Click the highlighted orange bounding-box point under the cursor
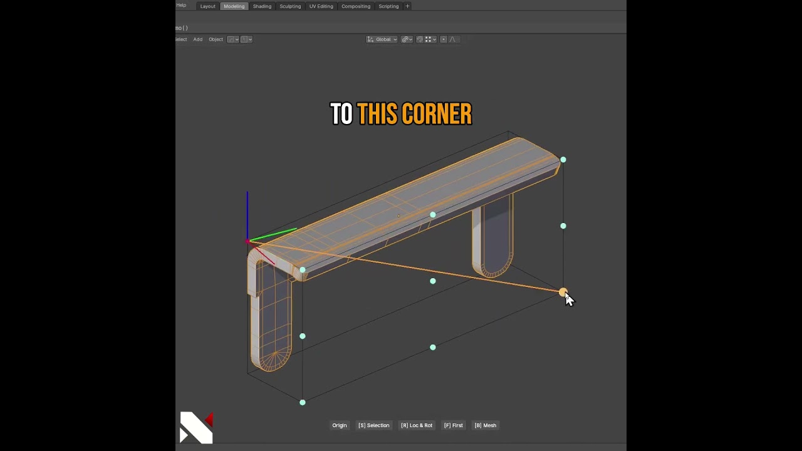The height and width of the screenshot is (451, 802). click(x=563, y=292)
